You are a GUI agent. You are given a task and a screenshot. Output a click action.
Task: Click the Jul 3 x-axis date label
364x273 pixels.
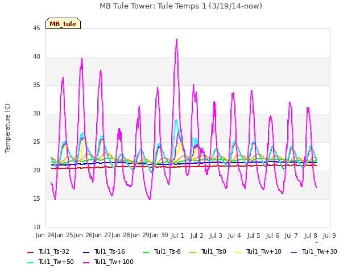click(x=216, y=235)
